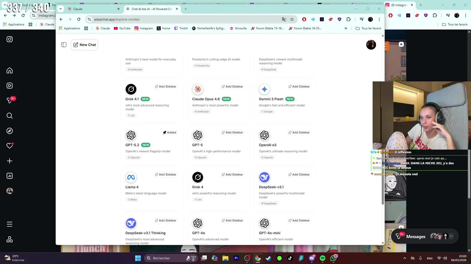Image resolution: width=471 pixels, height=264 pixels.
Task: Open the page translate icon
Action: 284,19
